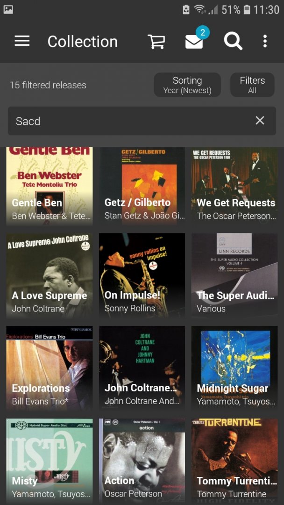Open Action by Oscar Peterson
This screenshot has height=505, width=284.
[142, 461]
